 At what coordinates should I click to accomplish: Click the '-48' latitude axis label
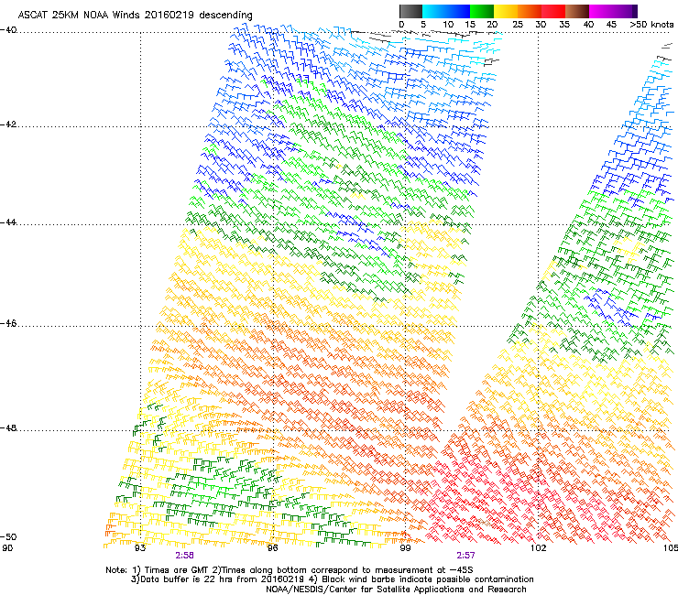click(8, 428)
